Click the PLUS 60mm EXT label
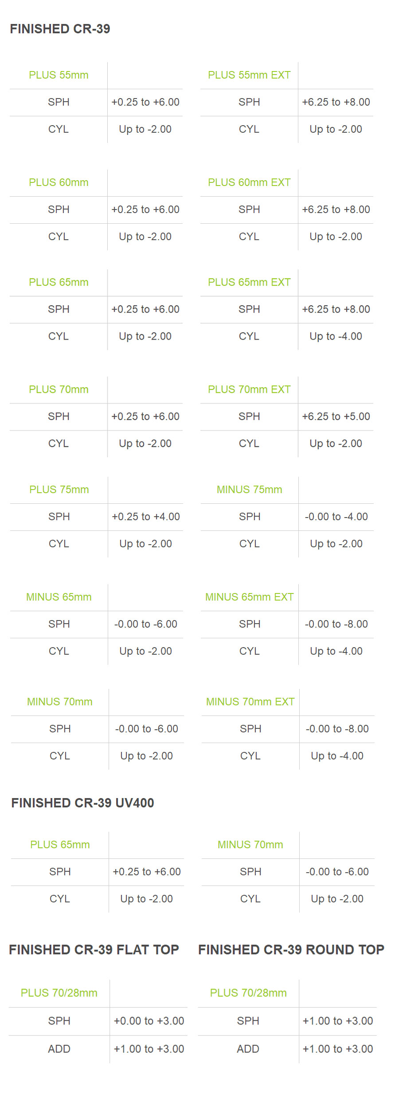 249,182
